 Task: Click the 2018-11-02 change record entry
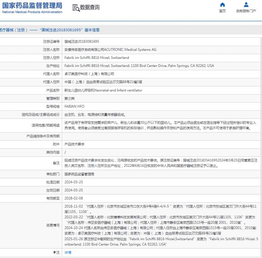click(x=161, y=209)
